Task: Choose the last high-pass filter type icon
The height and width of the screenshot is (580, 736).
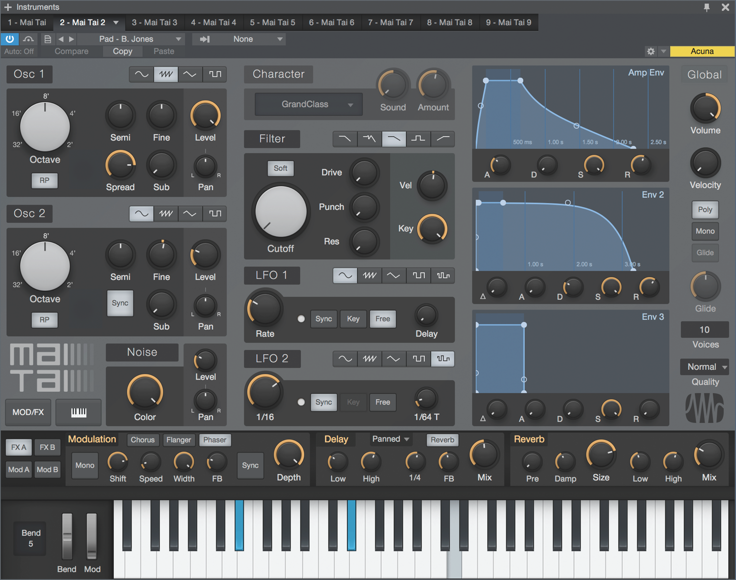Action: [443, 139]
